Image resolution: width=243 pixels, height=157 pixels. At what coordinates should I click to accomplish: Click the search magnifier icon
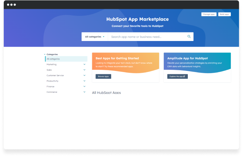[189, 37]
